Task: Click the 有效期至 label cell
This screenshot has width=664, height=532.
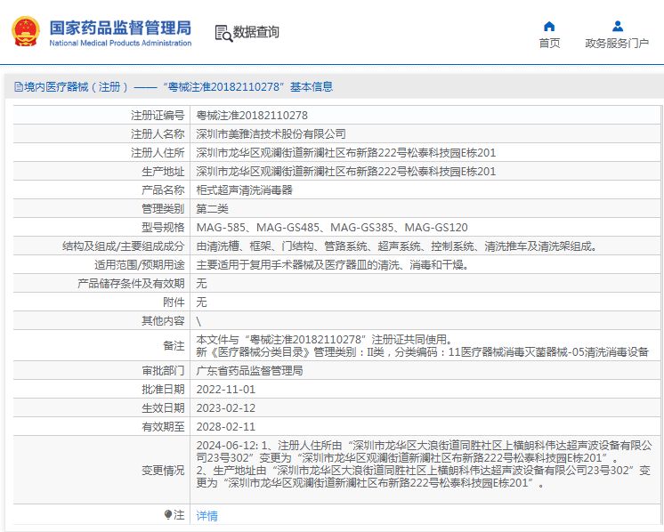Action: (101, 427)
